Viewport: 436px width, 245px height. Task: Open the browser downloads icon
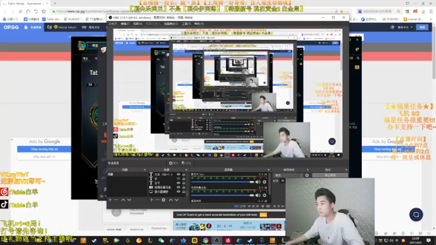coord(423,11)
